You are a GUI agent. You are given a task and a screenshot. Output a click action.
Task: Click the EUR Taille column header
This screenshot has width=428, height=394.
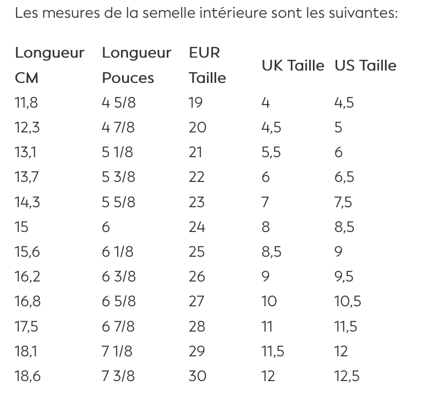point(208,65)
